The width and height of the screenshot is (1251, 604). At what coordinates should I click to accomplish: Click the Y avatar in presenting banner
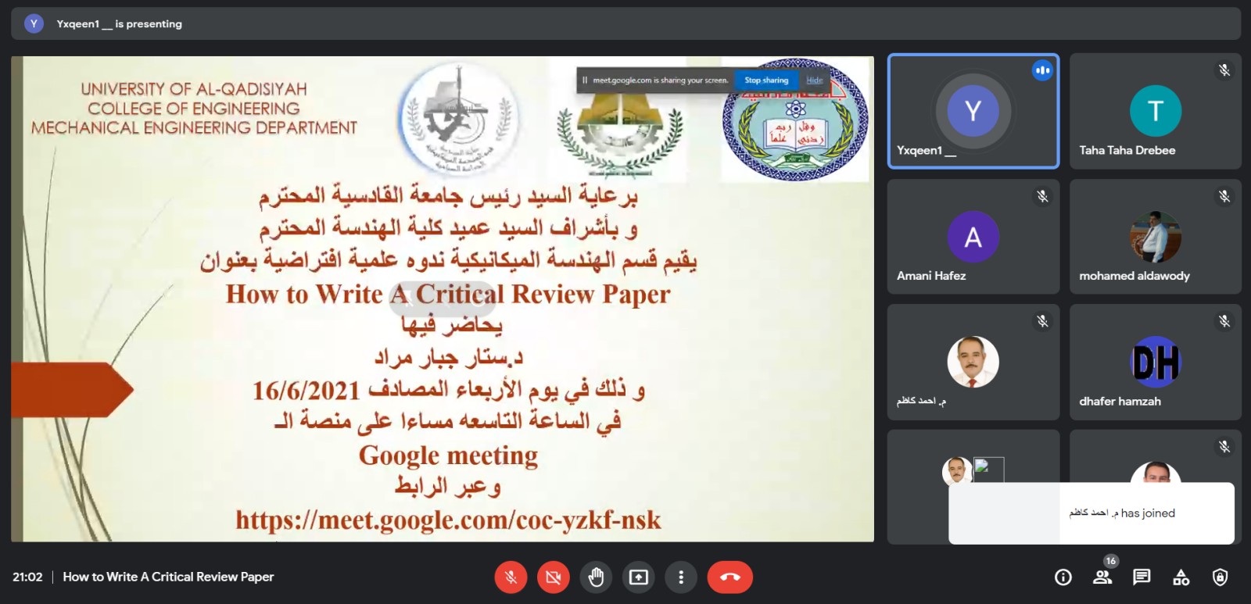pyautogui.click(x=34, y=24)
